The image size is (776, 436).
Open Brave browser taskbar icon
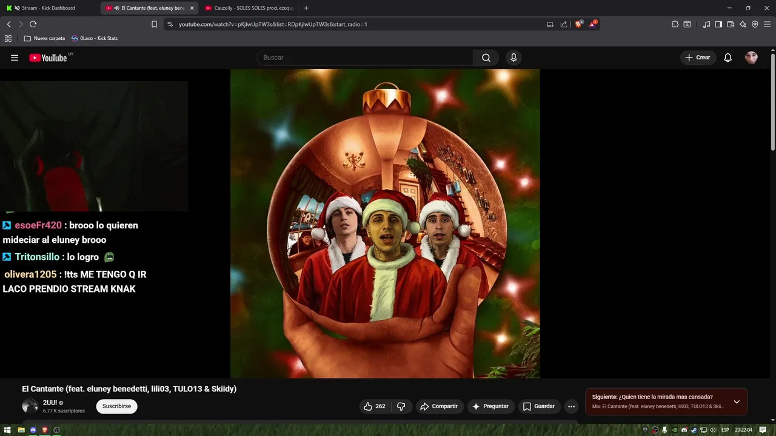45,430
